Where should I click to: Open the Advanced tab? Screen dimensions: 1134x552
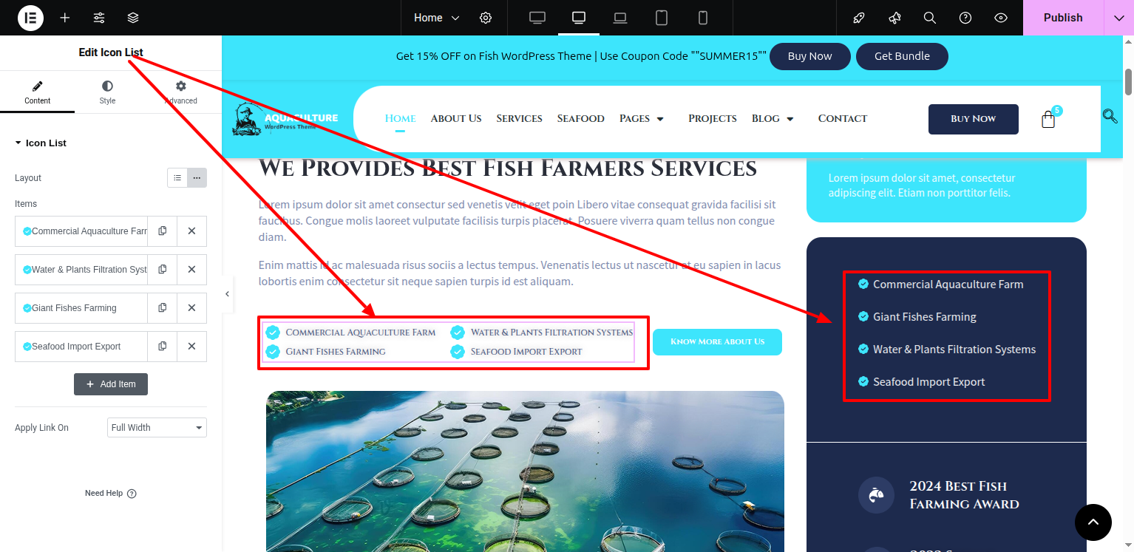(x=181, y=92)
